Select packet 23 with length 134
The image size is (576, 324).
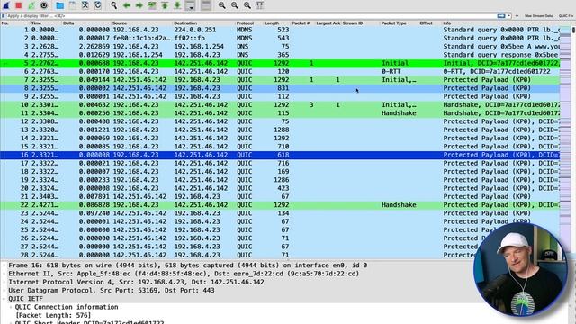(280, 213)
